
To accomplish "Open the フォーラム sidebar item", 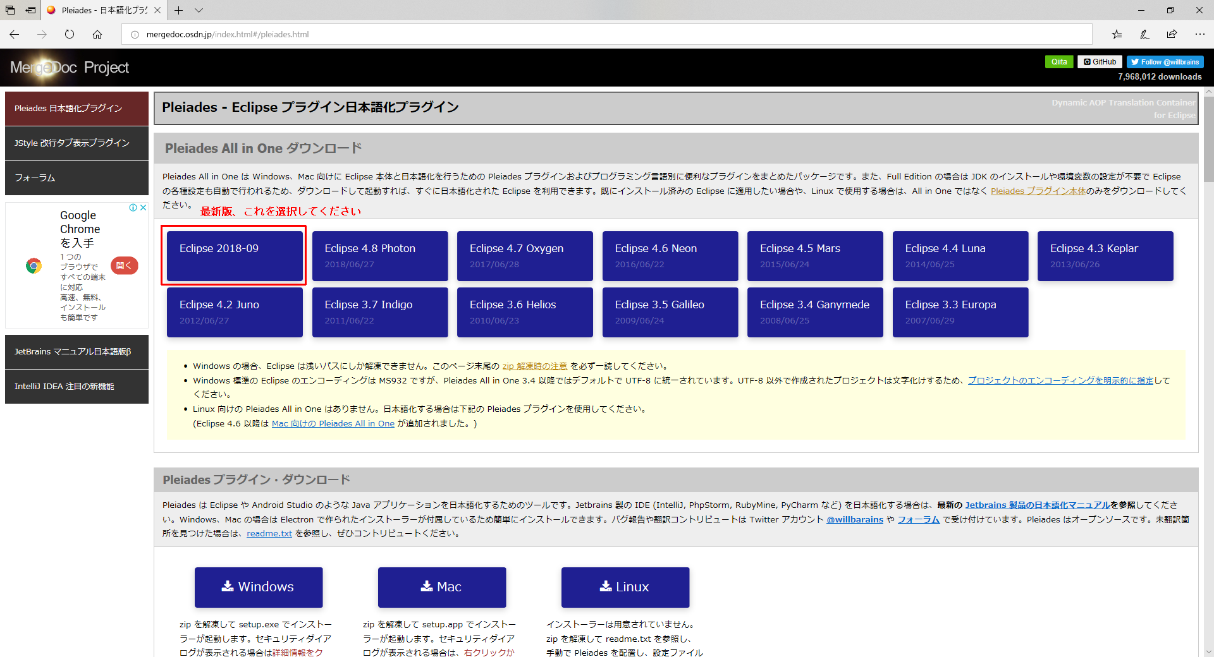I will pos(77,178).
